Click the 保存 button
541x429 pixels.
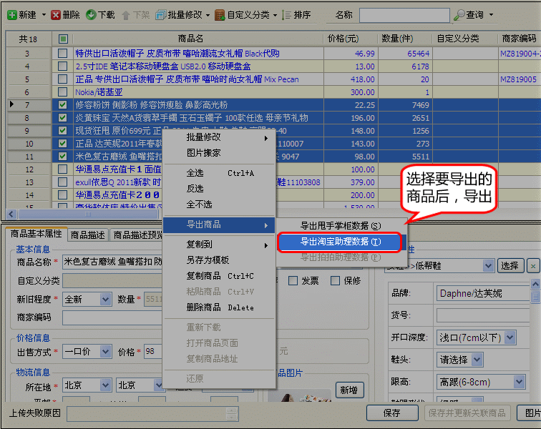click(392, 413)
